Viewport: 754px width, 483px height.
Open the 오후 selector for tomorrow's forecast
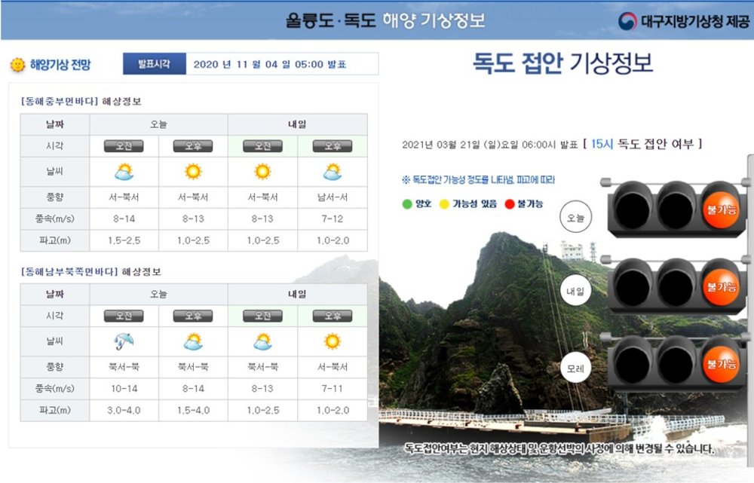(x=334, y=146)
